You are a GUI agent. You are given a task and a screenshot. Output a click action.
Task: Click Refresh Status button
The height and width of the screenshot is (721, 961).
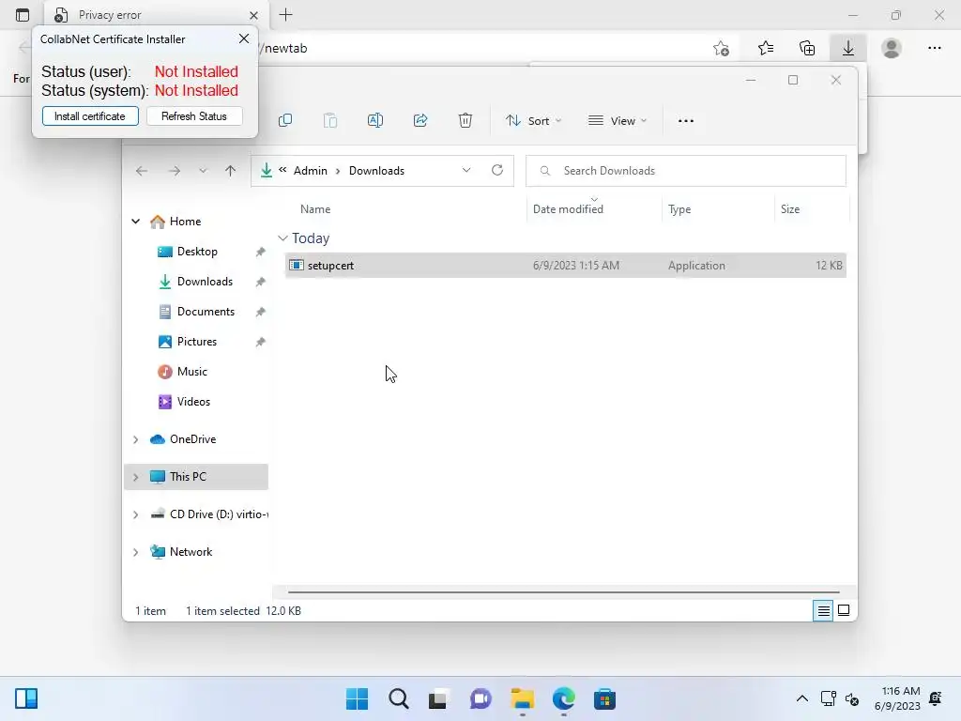click(x=194, y=116)
